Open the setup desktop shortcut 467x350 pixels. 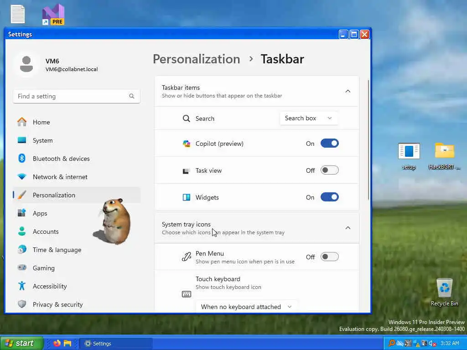(409, 156)
